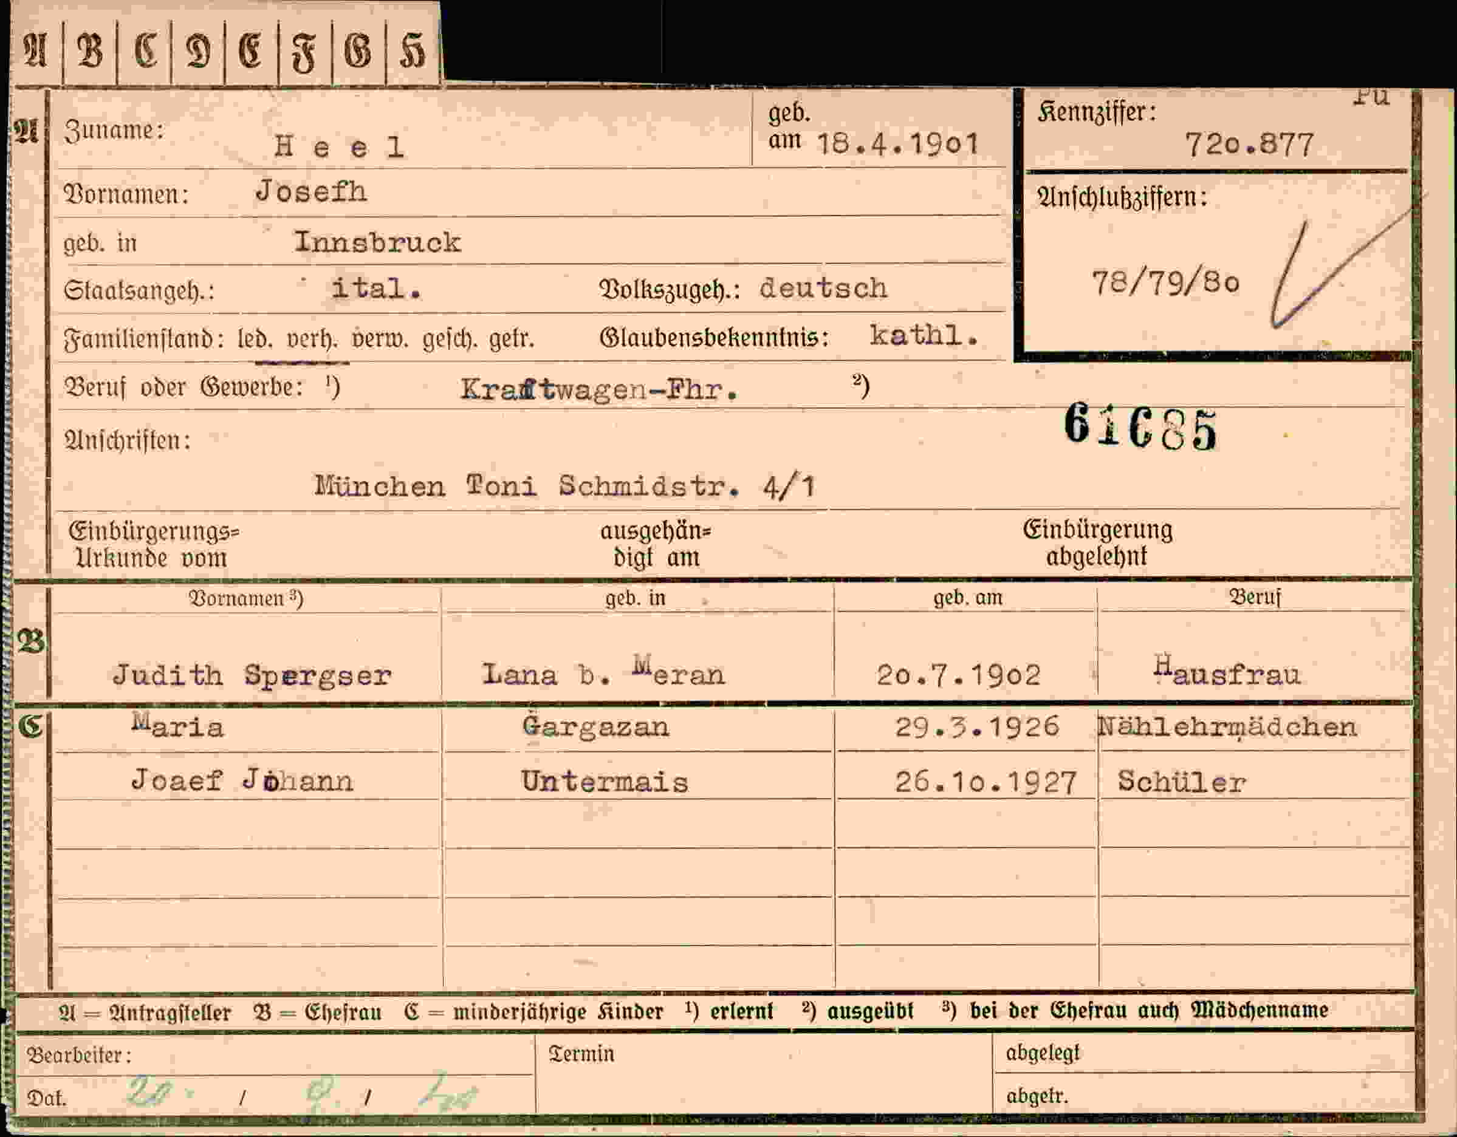The height and width of the screenshot is (1137, 1457).
Task: Click legend 'C = minderjährige Kinder'
Action: [533, 1012]
